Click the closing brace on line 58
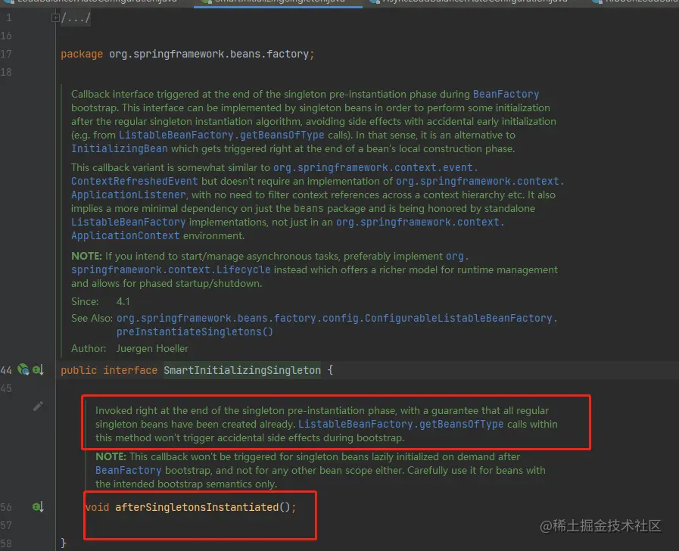This screenshot has width=679, height=551. [x=64, y=543]
